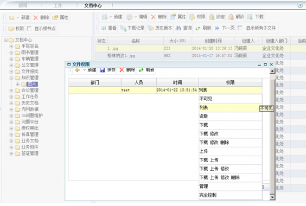Select the 1.jpg file row
Image resolution: width=306 pixels, height=206 pixels.
[200, 48]
